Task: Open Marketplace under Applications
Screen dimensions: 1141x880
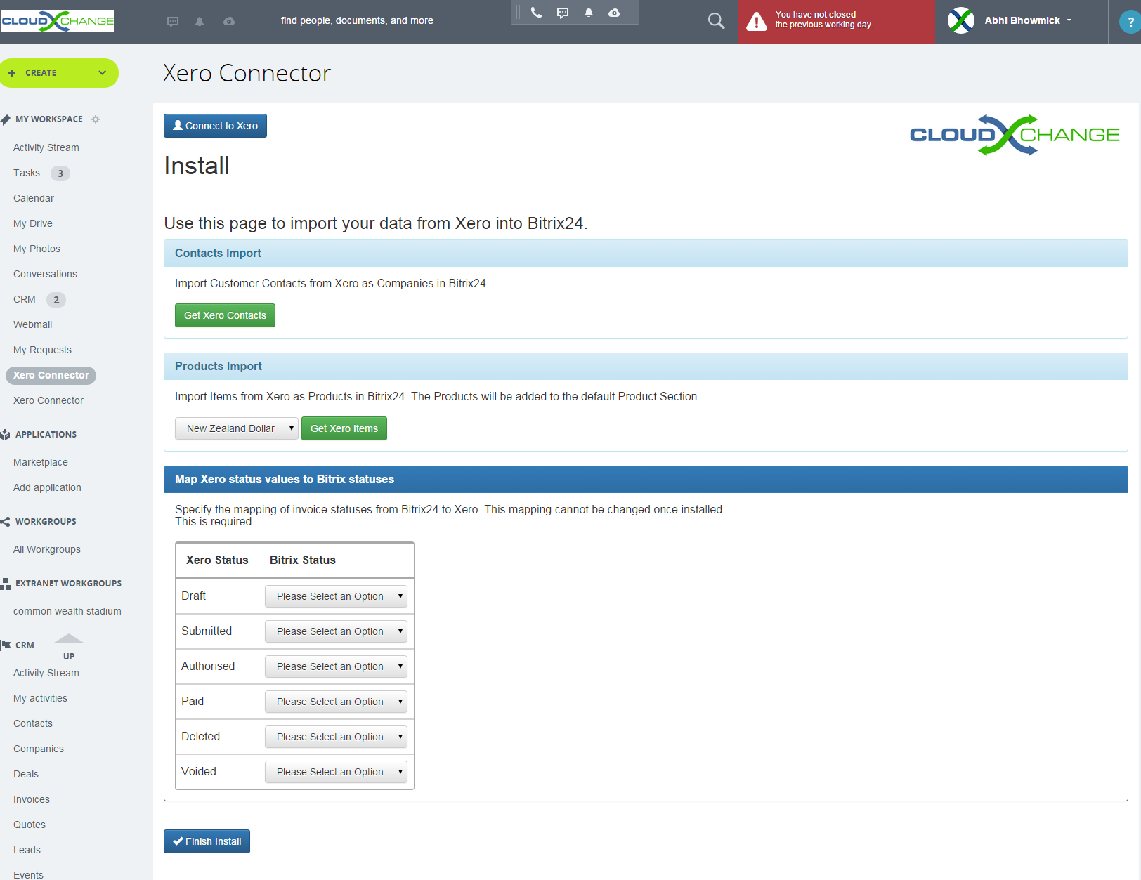Action: 40,461
